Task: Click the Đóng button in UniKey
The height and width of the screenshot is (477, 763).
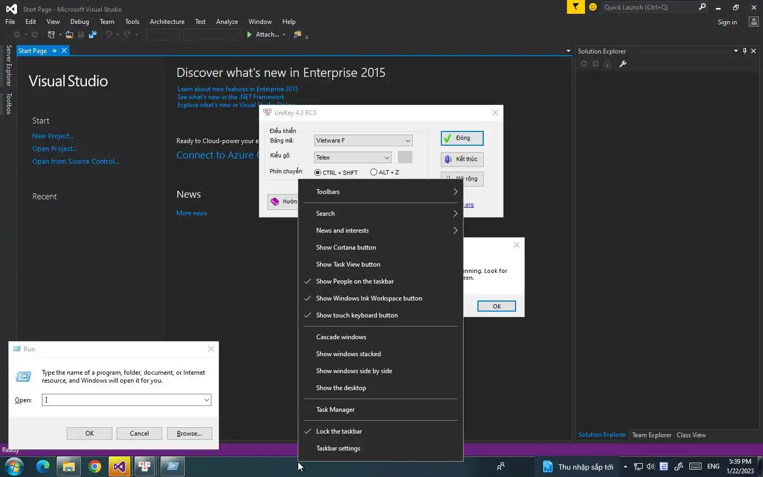Action: pos(462,138)
